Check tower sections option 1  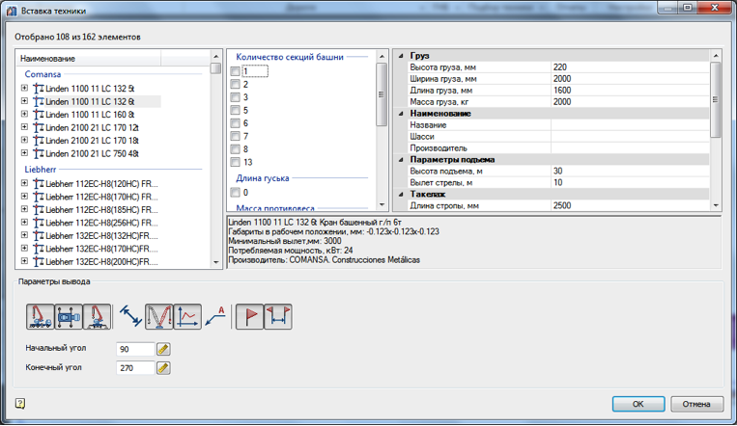[x=235, y=71]
